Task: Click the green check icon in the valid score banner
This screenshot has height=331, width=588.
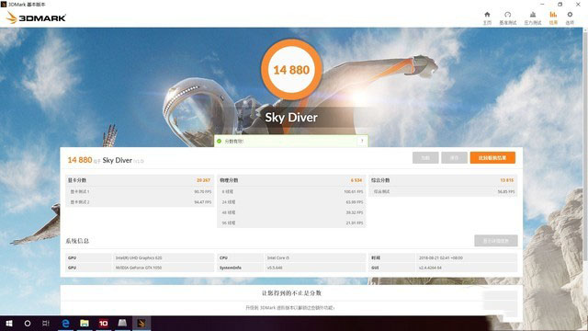Action: pos(219,141)
